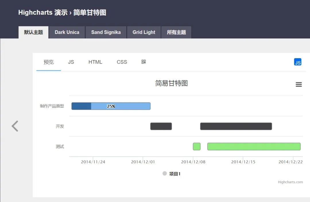
Task: Toggle the 项目1 legend series visibility
Action: [175, 174]
